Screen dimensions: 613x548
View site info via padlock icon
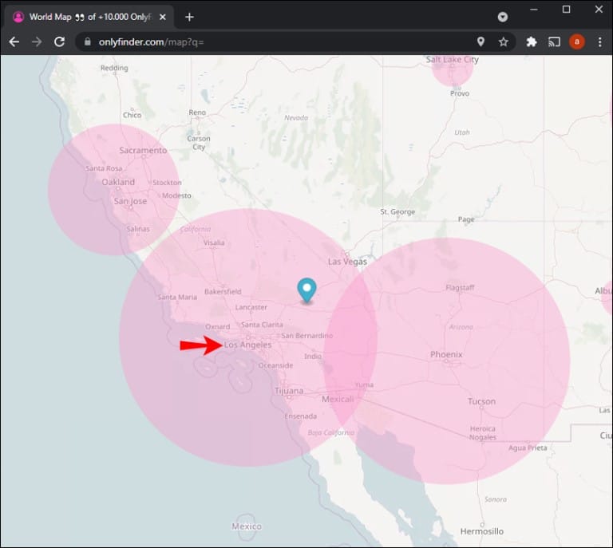click(x=89, y=41)
